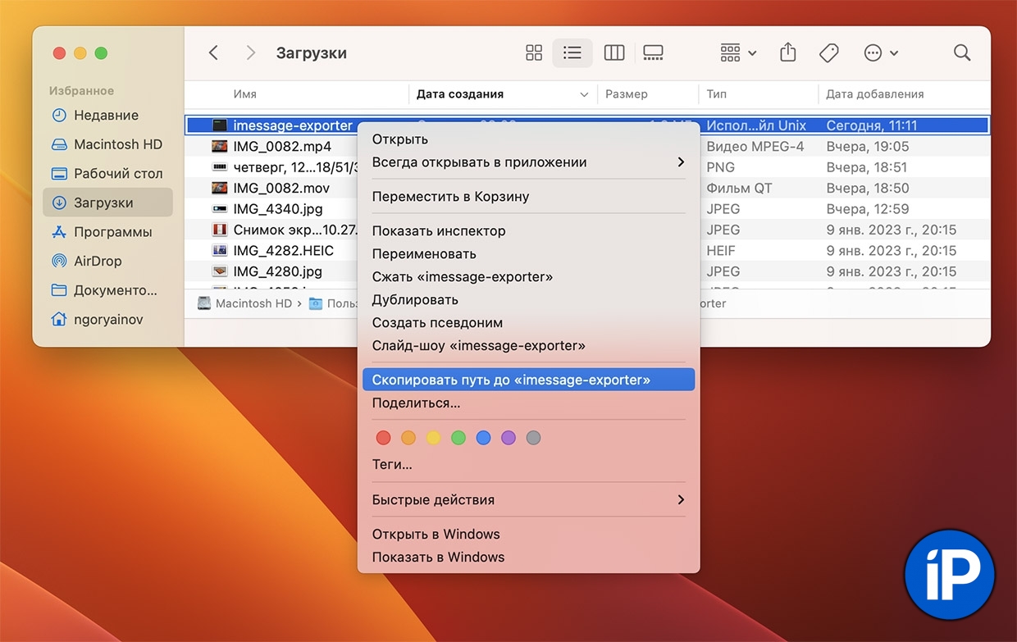This screenshot has height=642, width=1017.
Task: Sort by «Дата создания» column header
Action: tap(460, 94)
